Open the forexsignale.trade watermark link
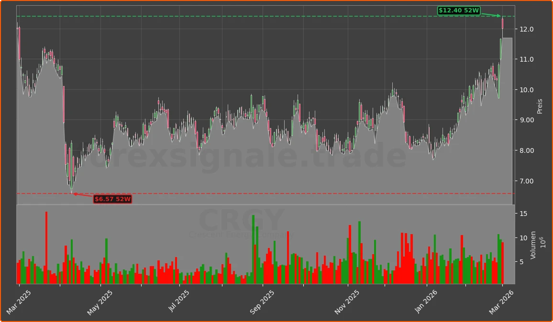This screenshot has height=322, width=553. point(241,157)
